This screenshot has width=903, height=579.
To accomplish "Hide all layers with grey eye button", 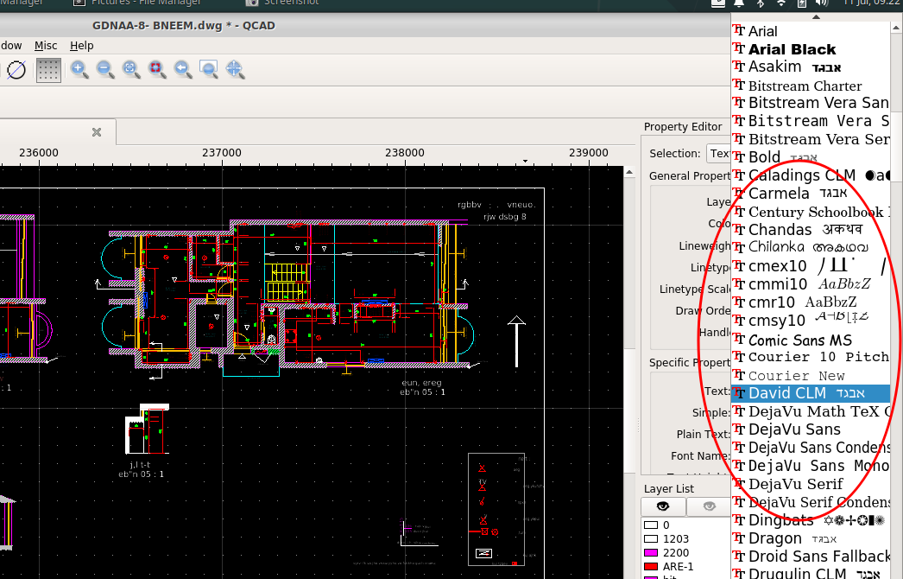I will pos(709,506).
